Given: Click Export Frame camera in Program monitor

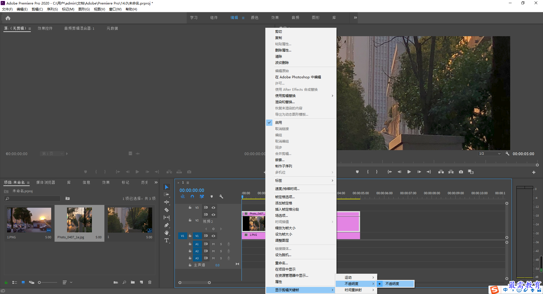Looking at the screenshot, I should click(461, 172).
